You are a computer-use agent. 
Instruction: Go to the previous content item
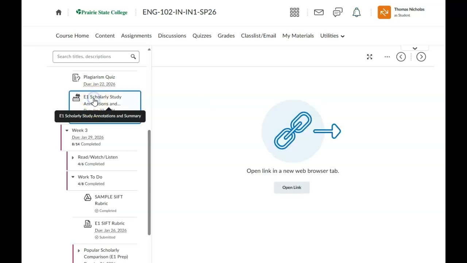(x=401, y=57)
